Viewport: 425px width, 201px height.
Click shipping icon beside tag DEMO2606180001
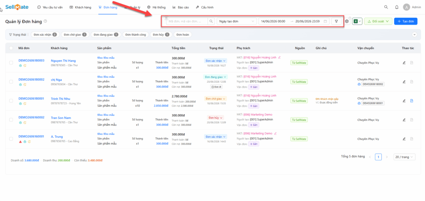pos(359,103)
